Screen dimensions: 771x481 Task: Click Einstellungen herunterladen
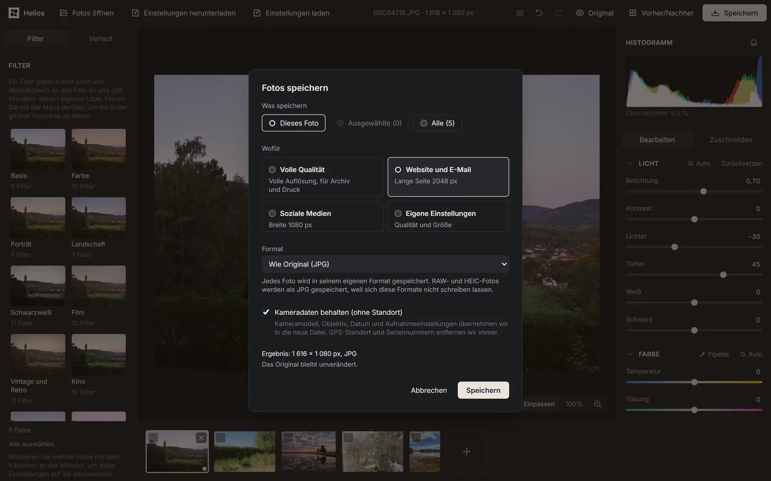point(184,13)
